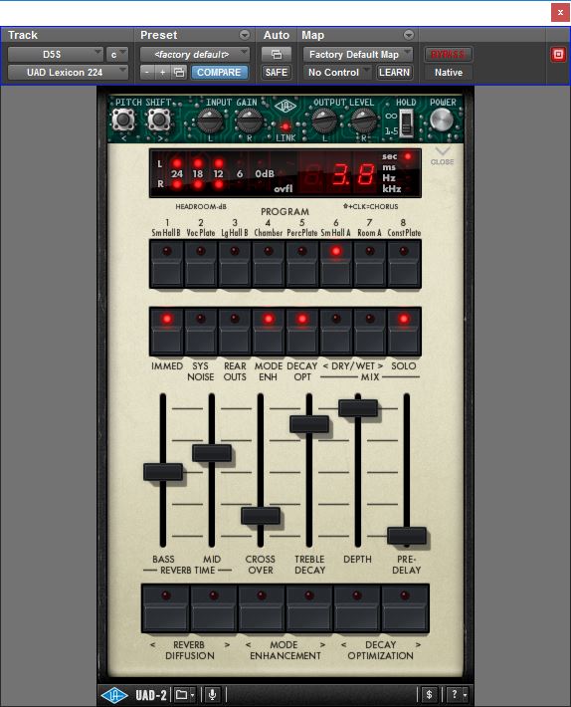
Task: Click the red target window icon
Action: coord(558,55)
